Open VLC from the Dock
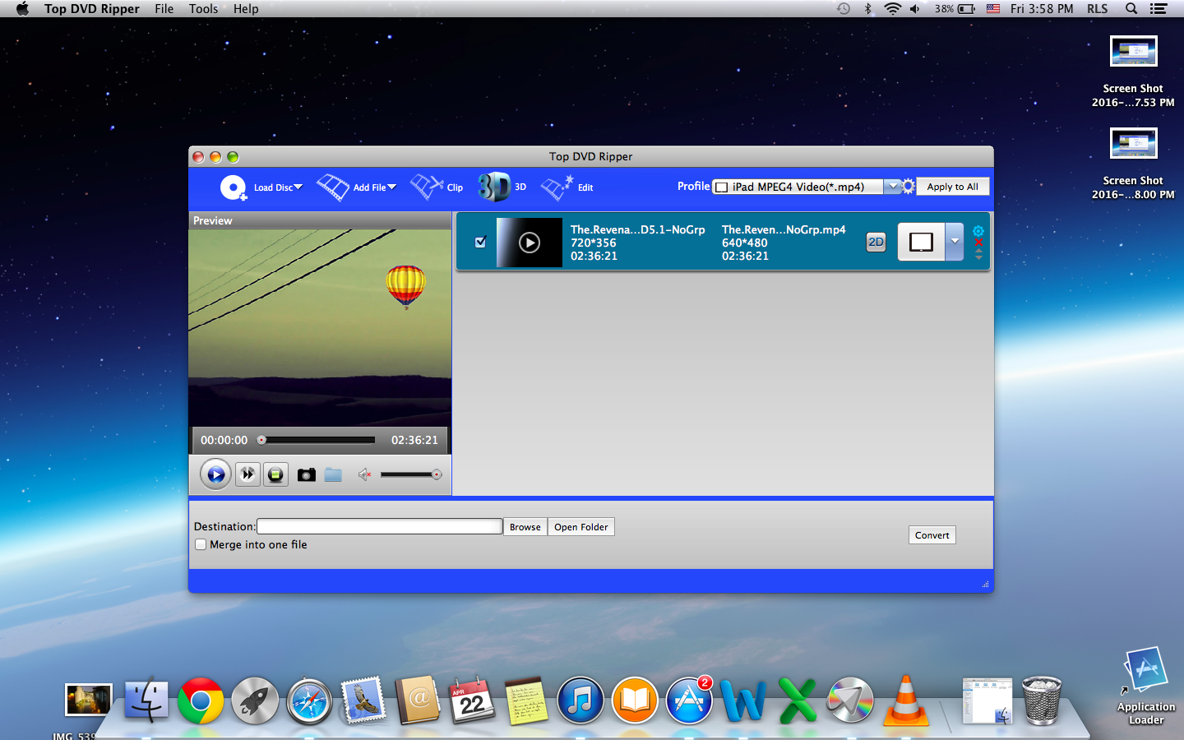1184x740 pixels. click(x=906, y=701)
